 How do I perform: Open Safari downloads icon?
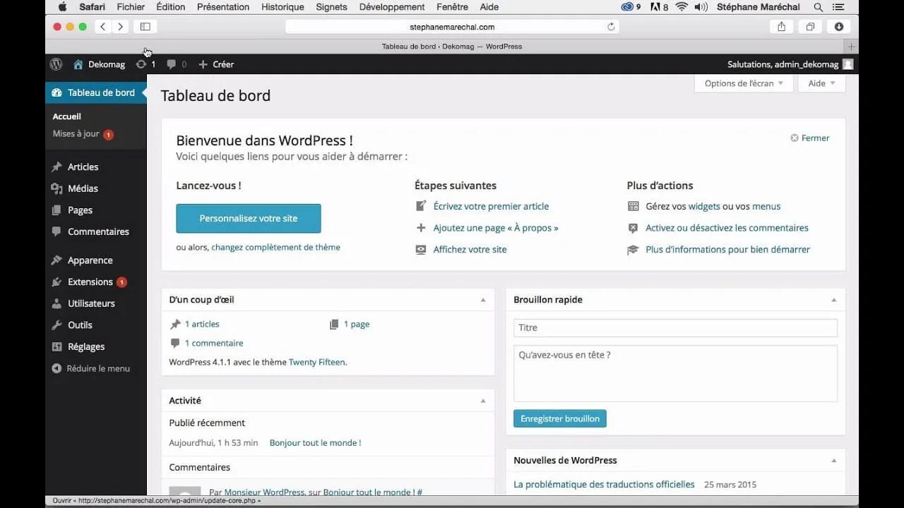coord(839,27)
